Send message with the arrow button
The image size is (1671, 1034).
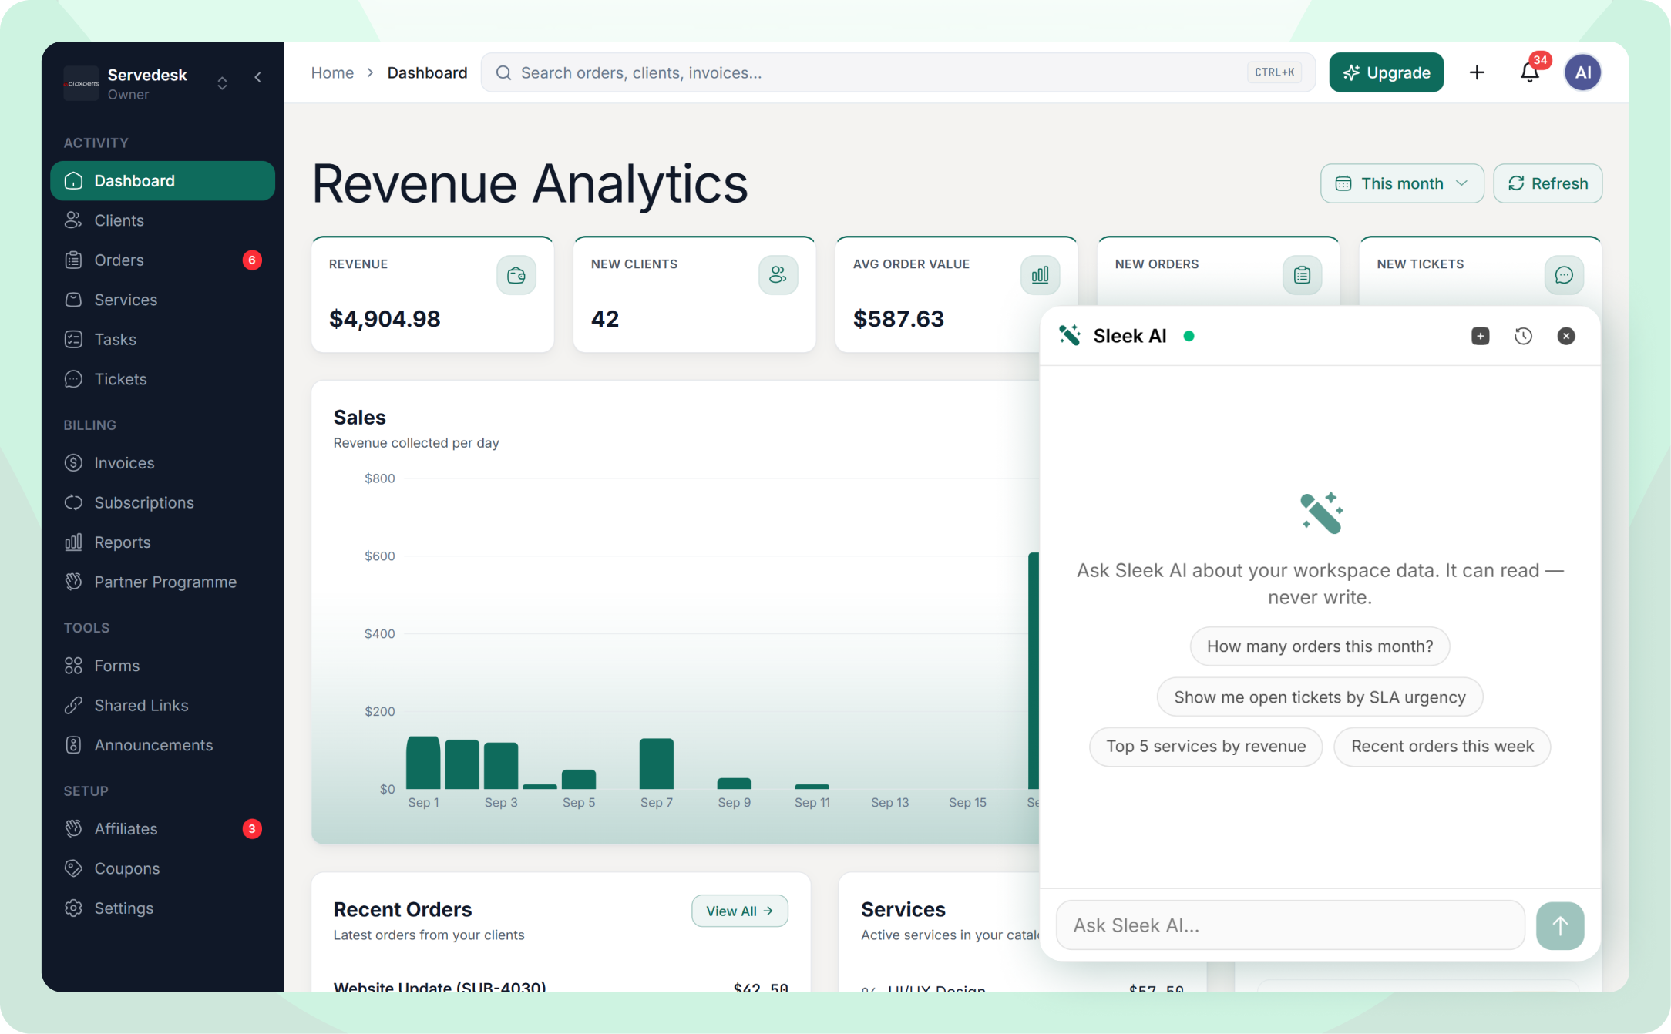pyautogui.click(x=1560, y=925)
